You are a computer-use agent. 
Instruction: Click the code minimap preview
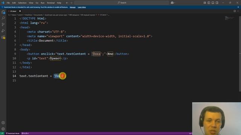click(x=229, y=18)
